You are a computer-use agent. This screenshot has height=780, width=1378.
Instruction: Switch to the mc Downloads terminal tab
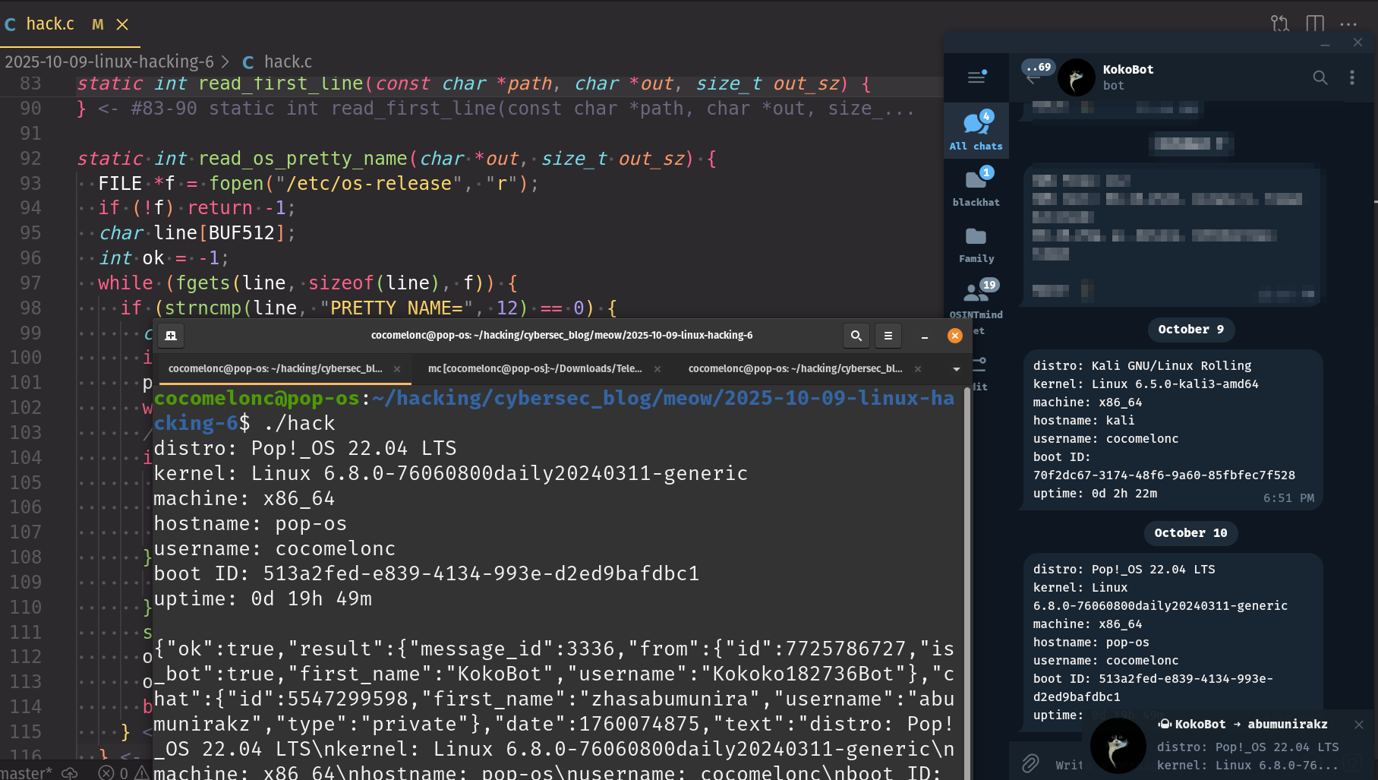(534, 369)
